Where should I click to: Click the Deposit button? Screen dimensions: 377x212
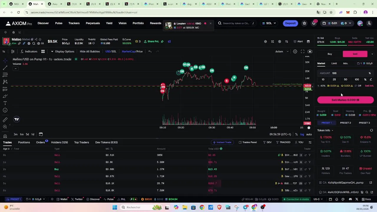(290, 23)
